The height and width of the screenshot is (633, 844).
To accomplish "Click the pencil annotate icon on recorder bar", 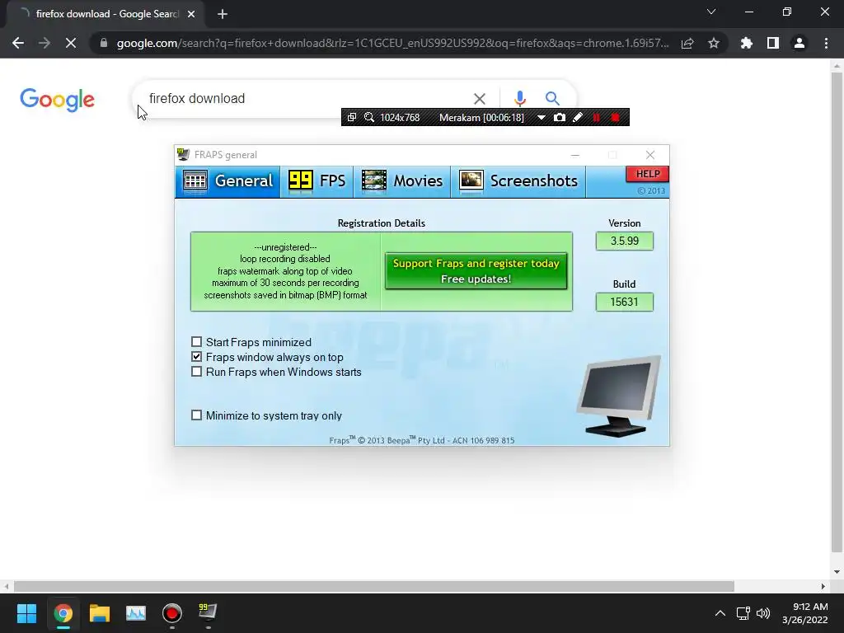I will click(x=578, y=117).
